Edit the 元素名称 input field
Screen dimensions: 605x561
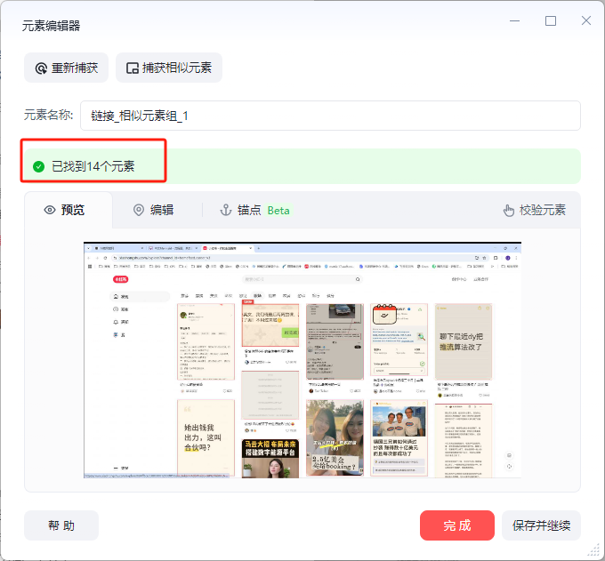pos(330,116)
